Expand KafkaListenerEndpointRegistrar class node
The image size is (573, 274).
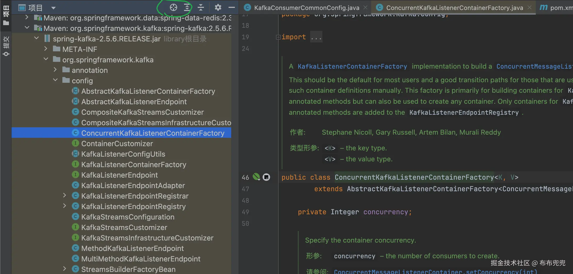tap(64, 195)
